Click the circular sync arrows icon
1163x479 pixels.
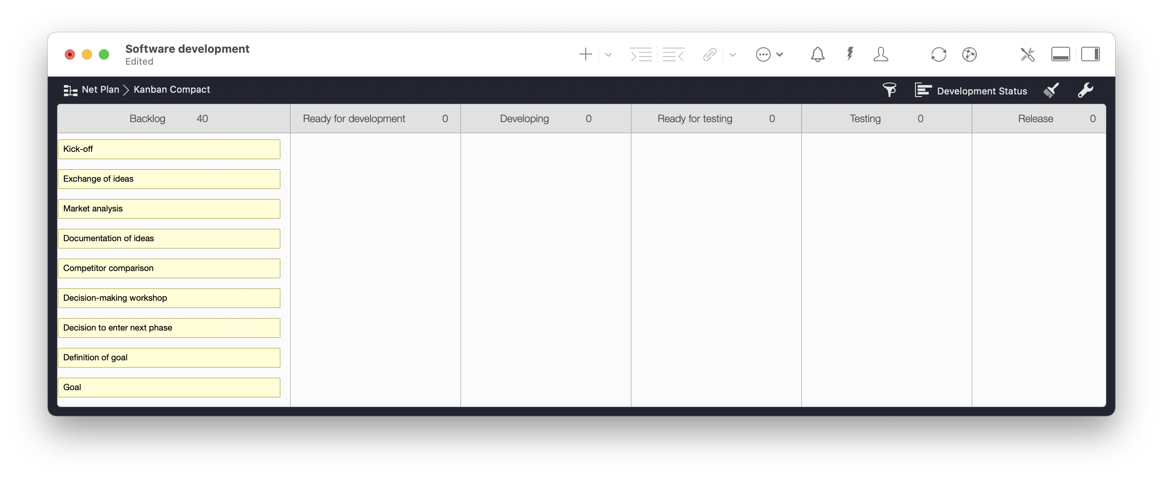click(x=938, y=54)
